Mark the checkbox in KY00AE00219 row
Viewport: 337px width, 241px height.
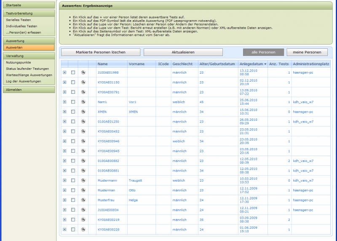click(73, 220)
